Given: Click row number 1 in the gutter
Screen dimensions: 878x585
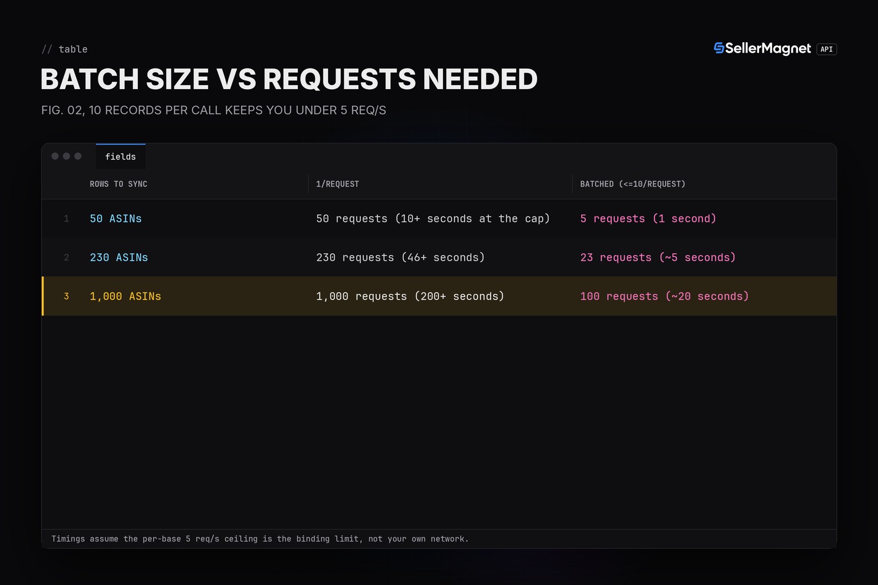Looking at the screenshot, I should coord(66,219).
